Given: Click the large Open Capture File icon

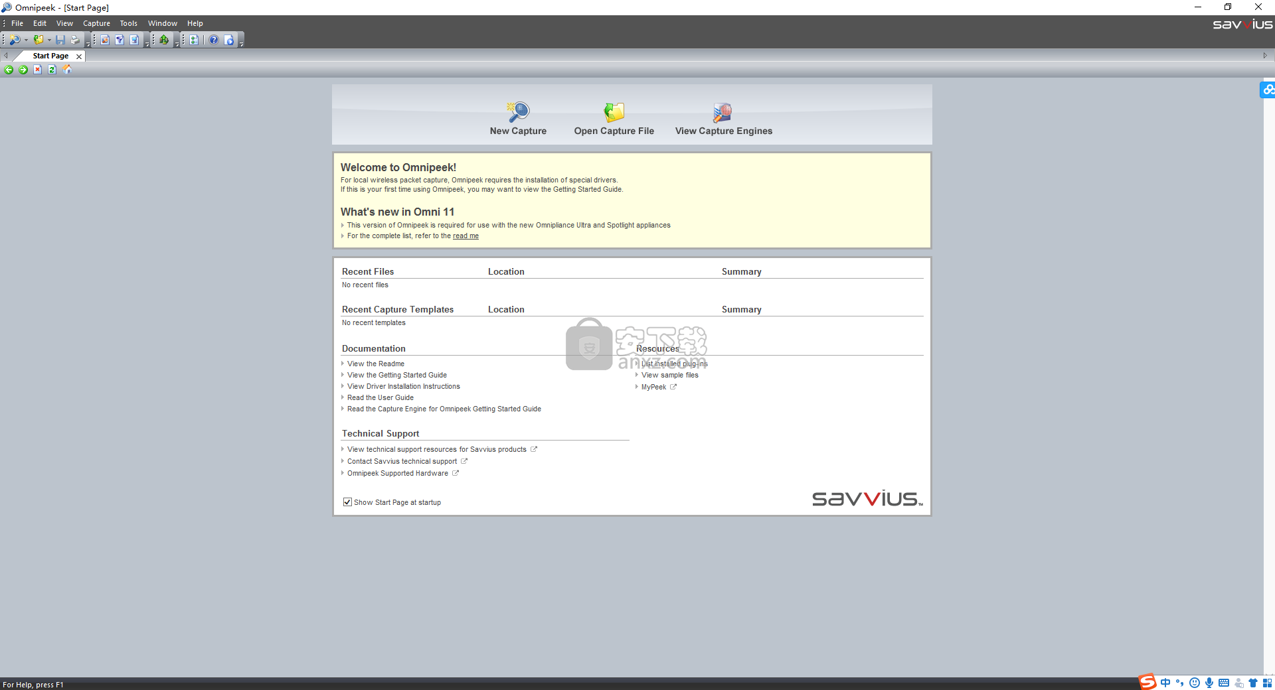Looking at the screenshot, I should click(x=614, y=112).
